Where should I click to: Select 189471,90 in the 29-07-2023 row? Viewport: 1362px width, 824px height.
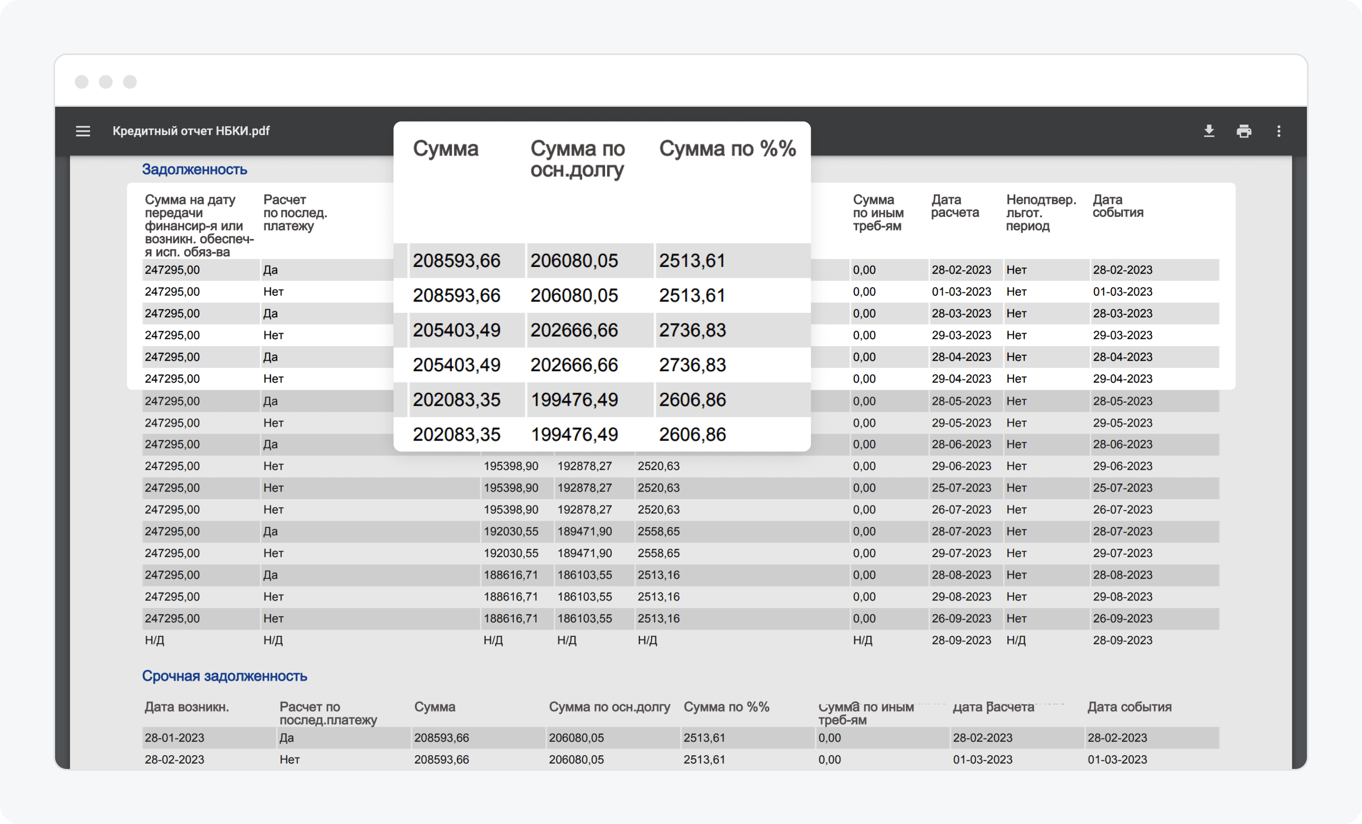coord(584,553)
